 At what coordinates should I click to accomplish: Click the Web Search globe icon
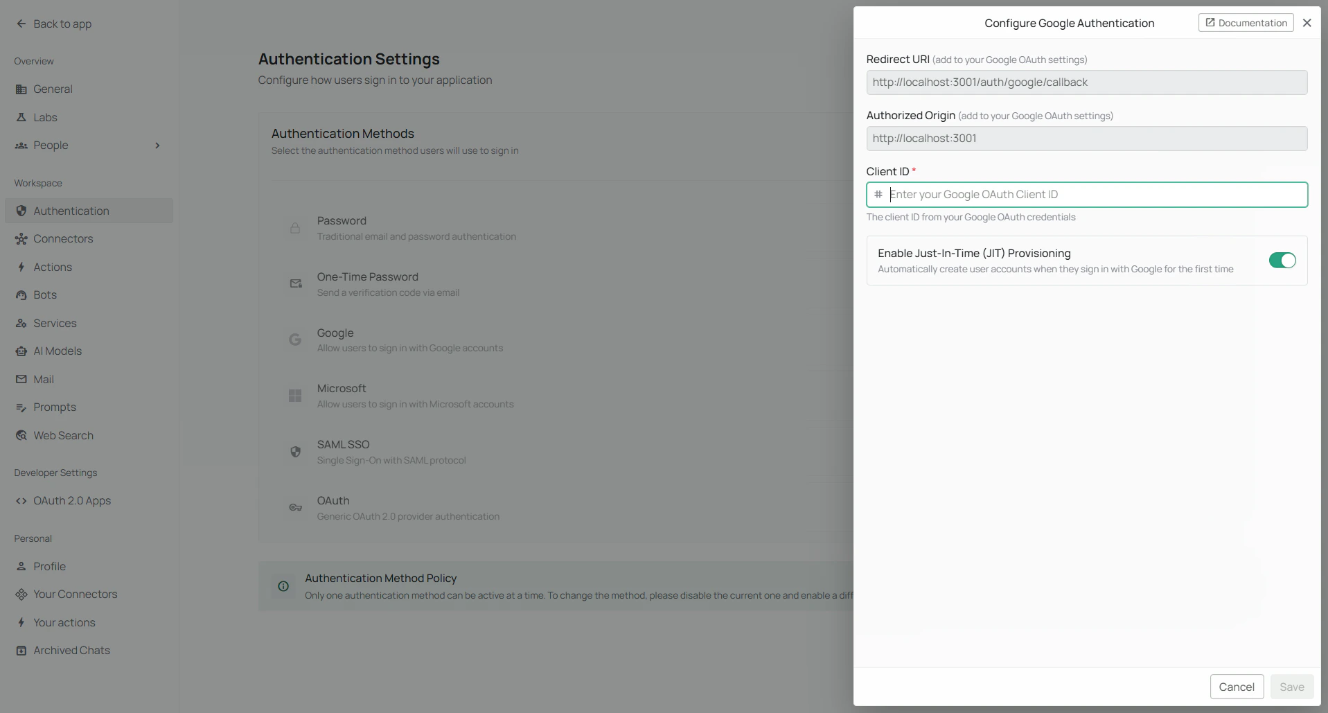click(x=21, y=436)
